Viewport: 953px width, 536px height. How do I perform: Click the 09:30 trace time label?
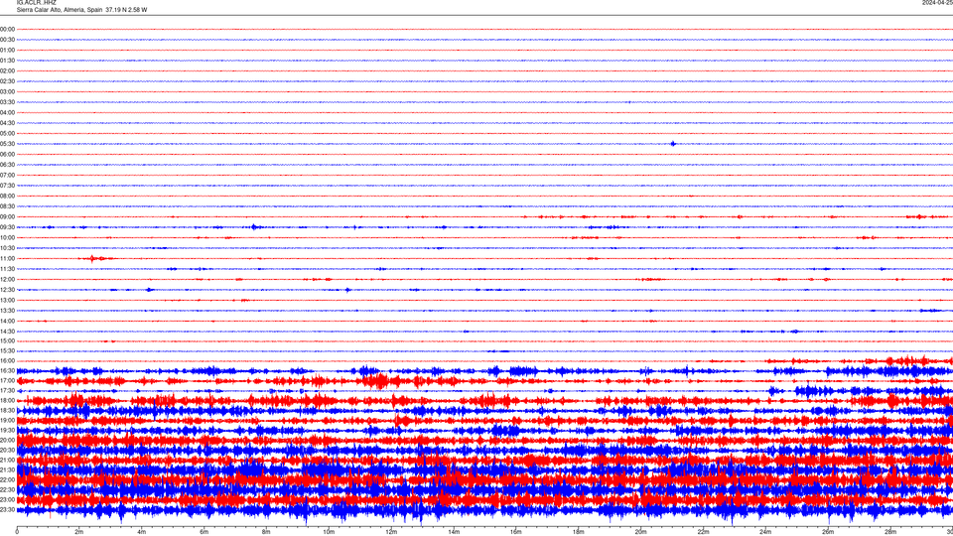[x=7, y=227]
